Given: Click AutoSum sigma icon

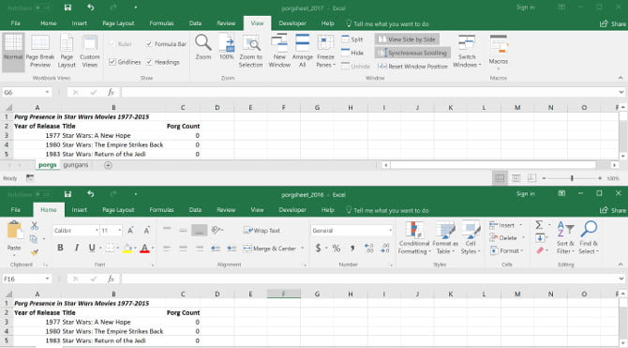Looking at the screenshot, I should point(539,225).
